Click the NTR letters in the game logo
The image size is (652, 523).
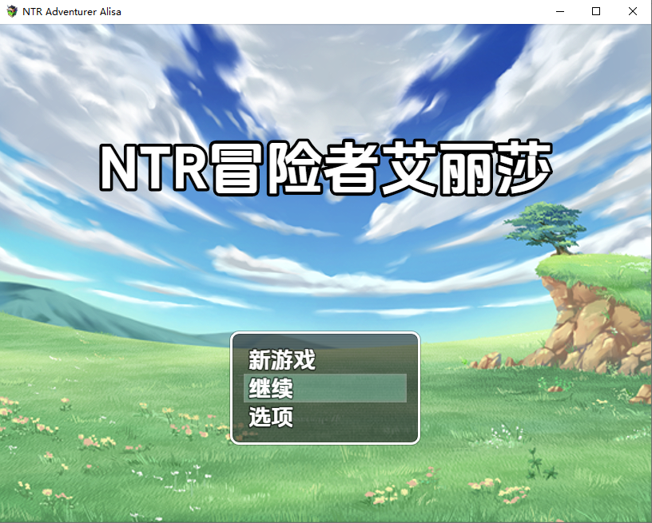coord(152,168)
